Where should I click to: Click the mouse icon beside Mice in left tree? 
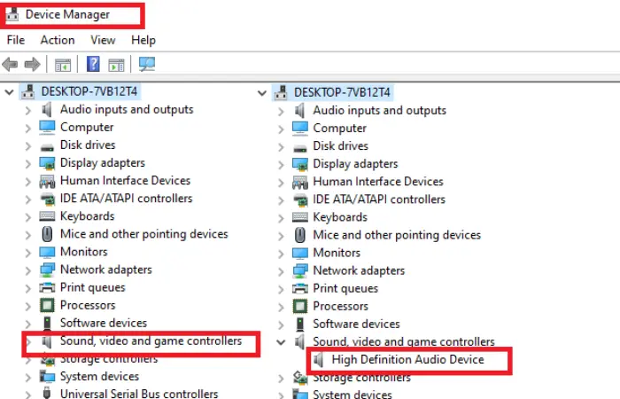(x=47, y=234)
